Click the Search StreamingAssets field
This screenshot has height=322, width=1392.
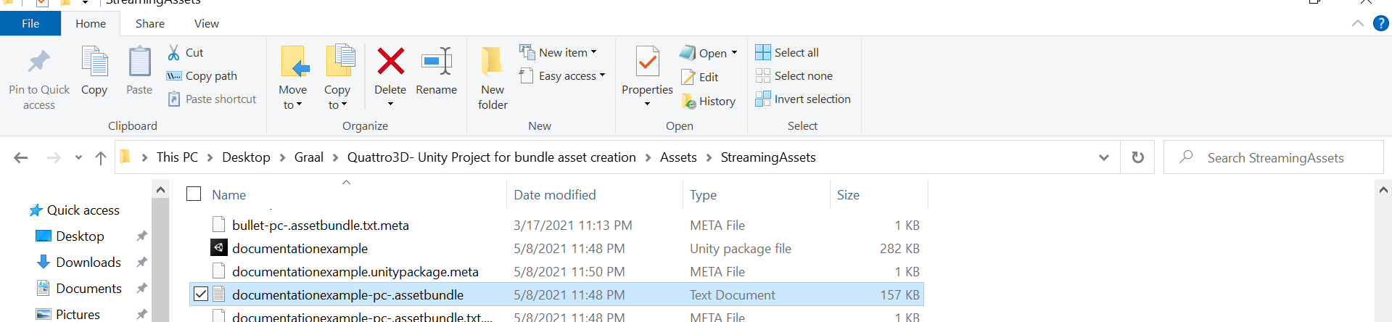1275,157
